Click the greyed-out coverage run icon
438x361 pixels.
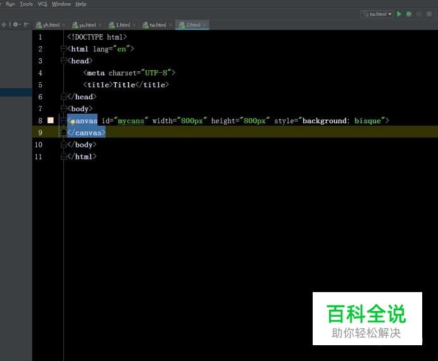pos(419,14)
